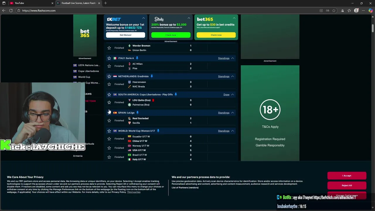This screenshot has width=375, height=211.
Task: Pin the Copa Libertadores Play Offs league
Action: [175, 94]
